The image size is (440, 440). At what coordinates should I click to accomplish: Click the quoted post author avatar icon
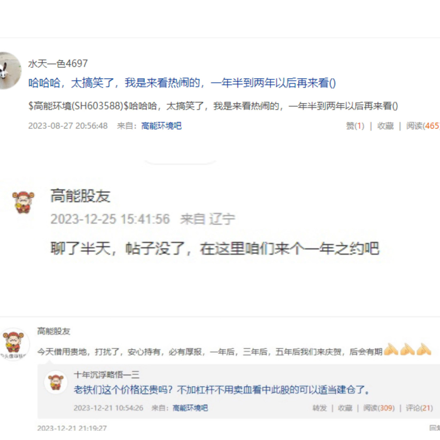[55, 382]
